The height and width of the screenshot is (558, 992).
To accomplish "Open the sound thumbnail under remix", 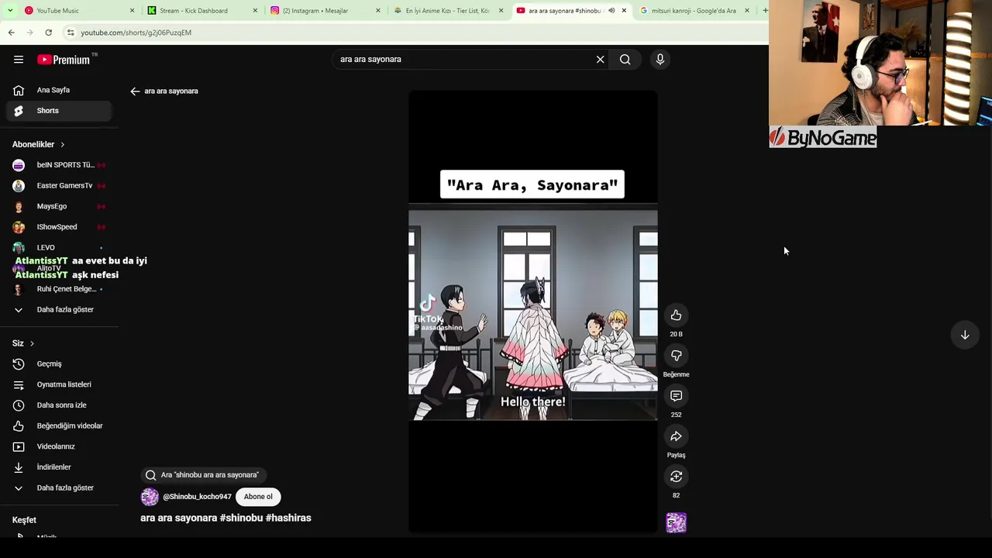I will 676,523.
